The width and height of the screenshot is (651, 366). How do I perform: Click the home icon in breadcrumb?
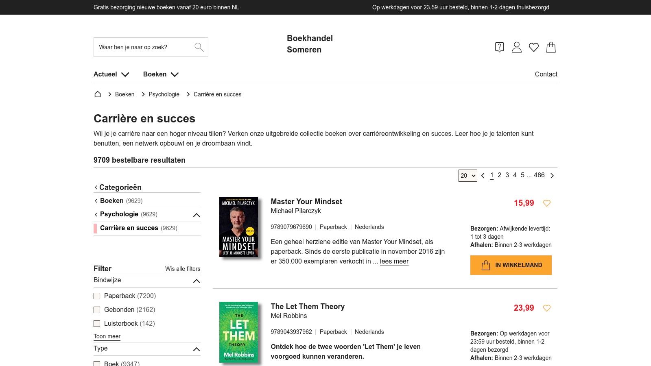tap(98, 94)
